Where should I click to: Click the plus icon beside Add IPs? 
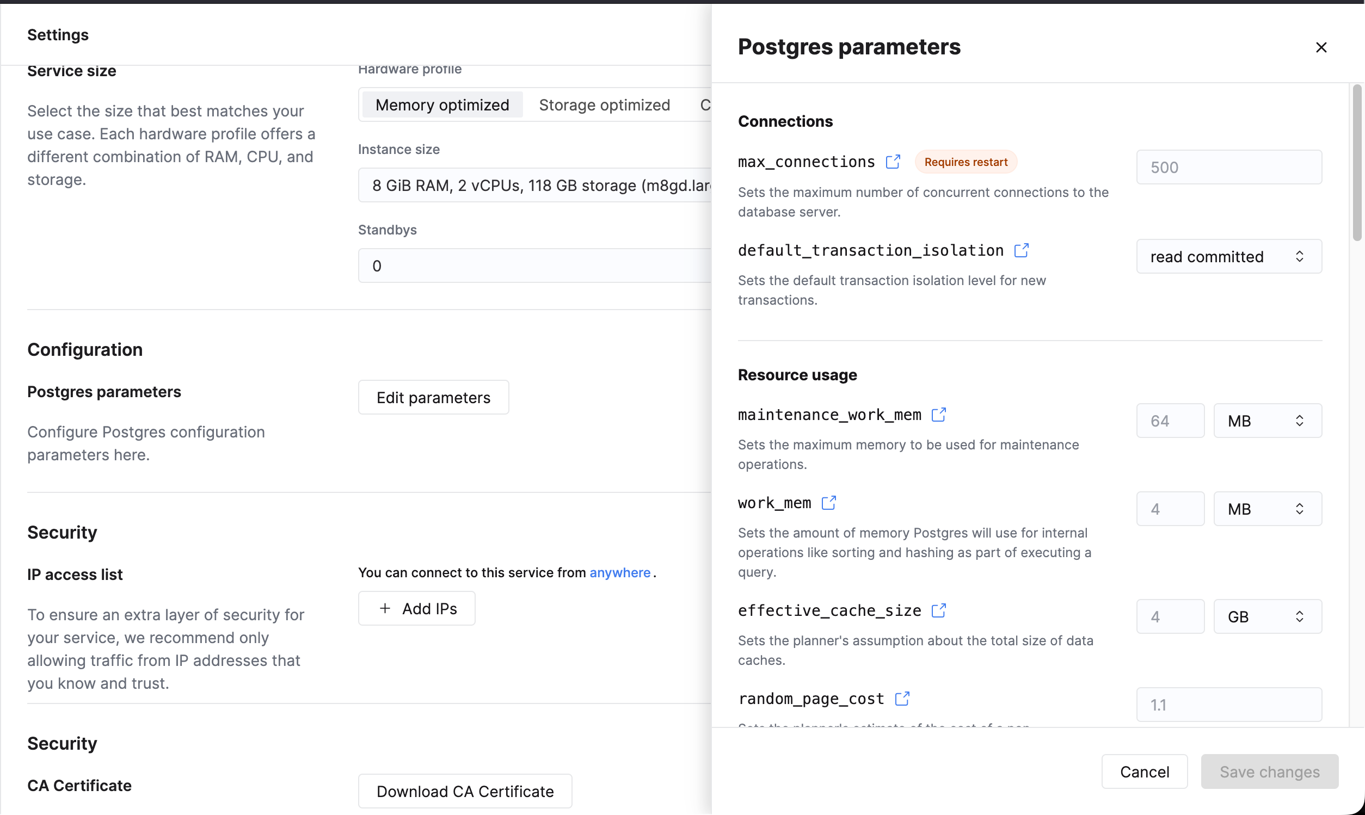(384, 608)
